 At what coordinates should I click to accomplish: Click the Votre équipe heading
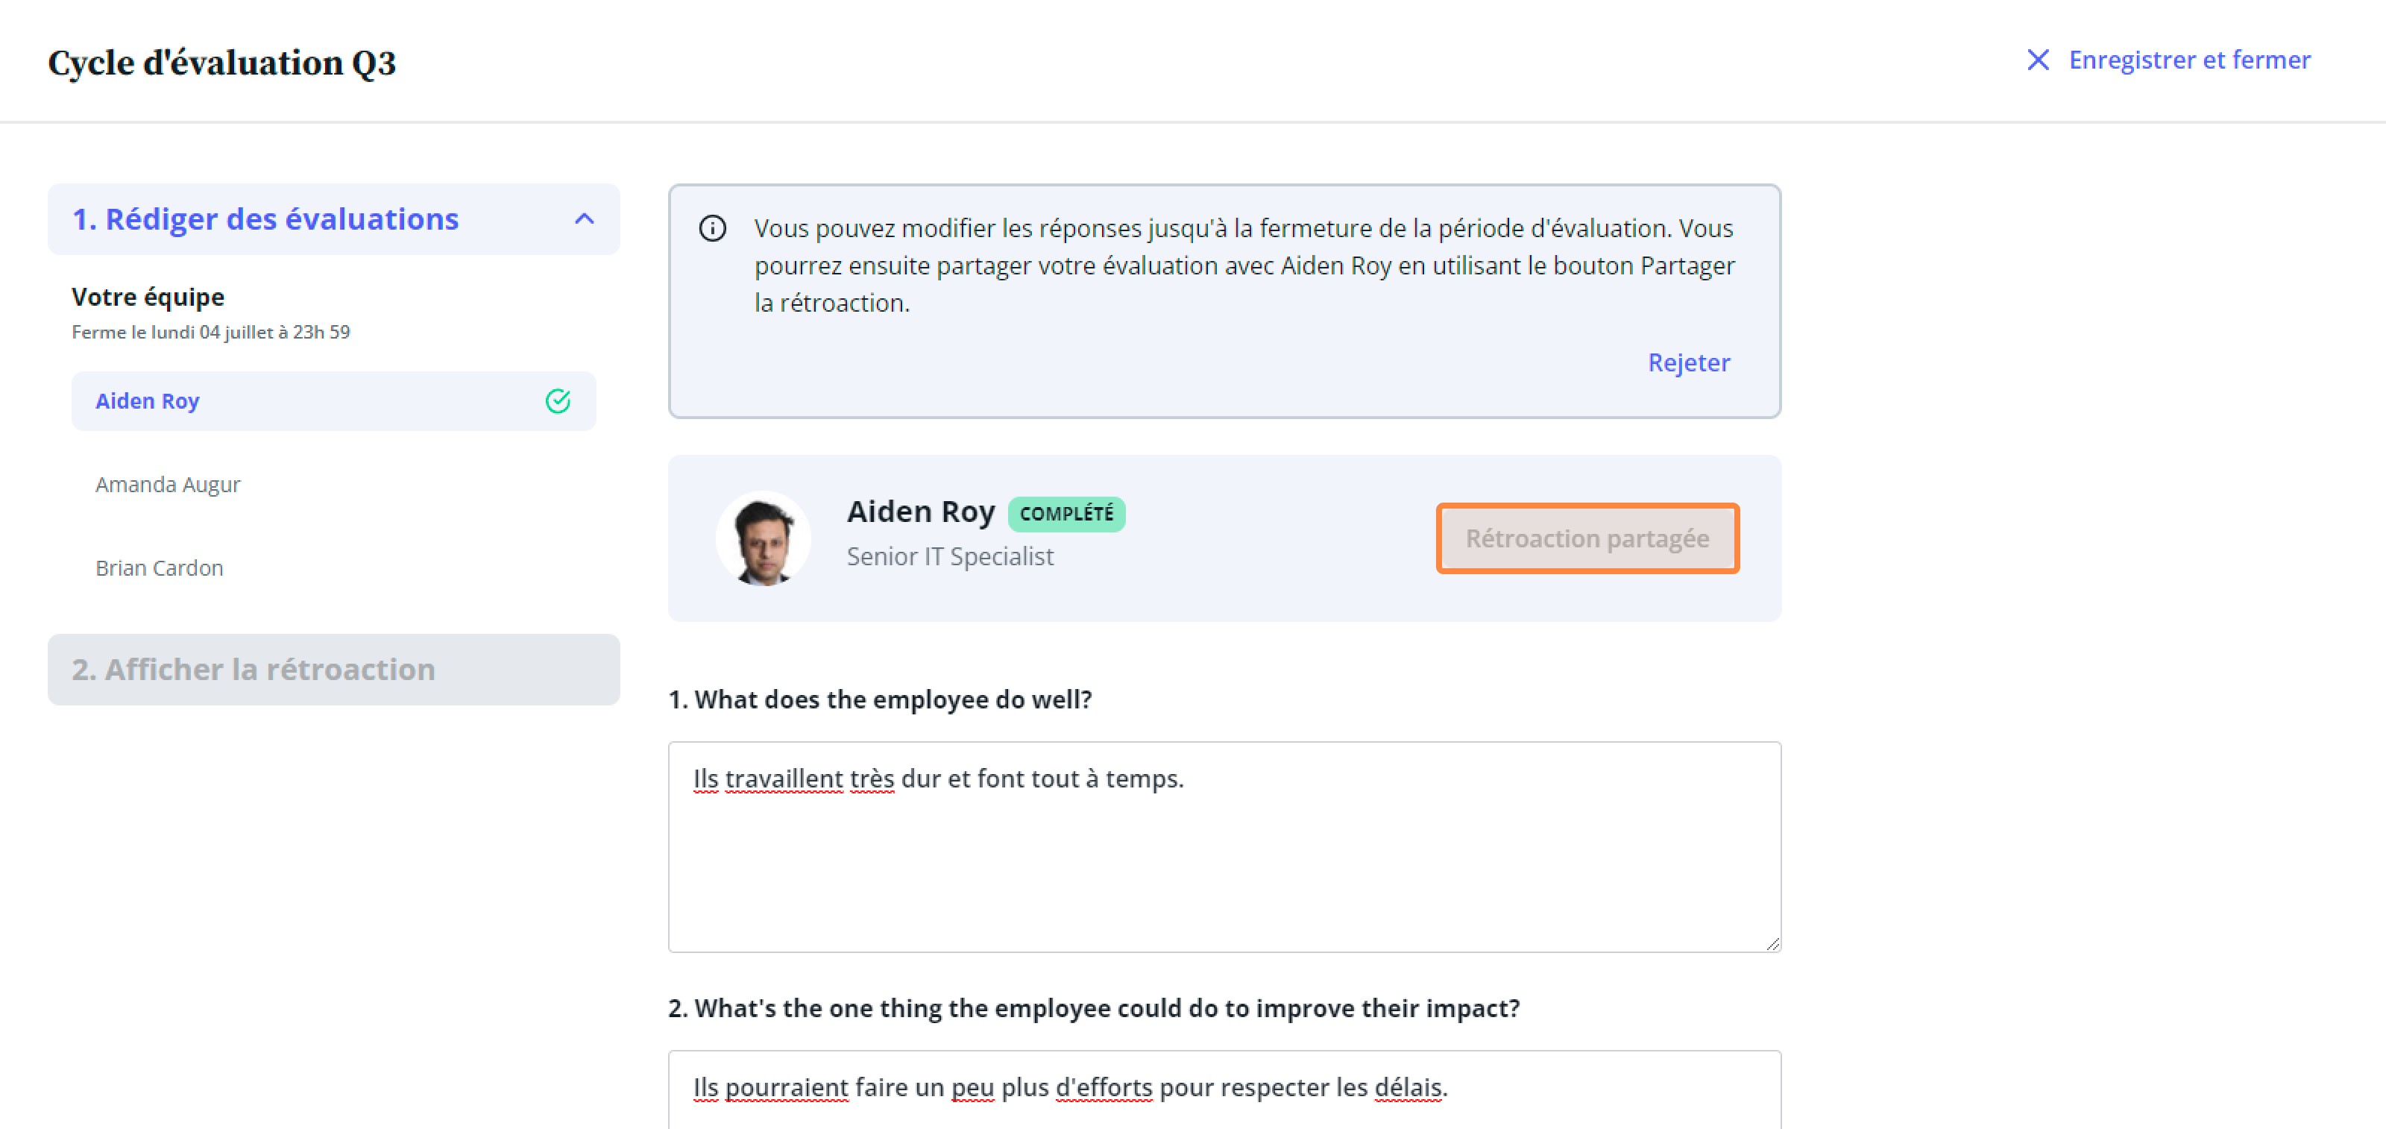(148, 298)
